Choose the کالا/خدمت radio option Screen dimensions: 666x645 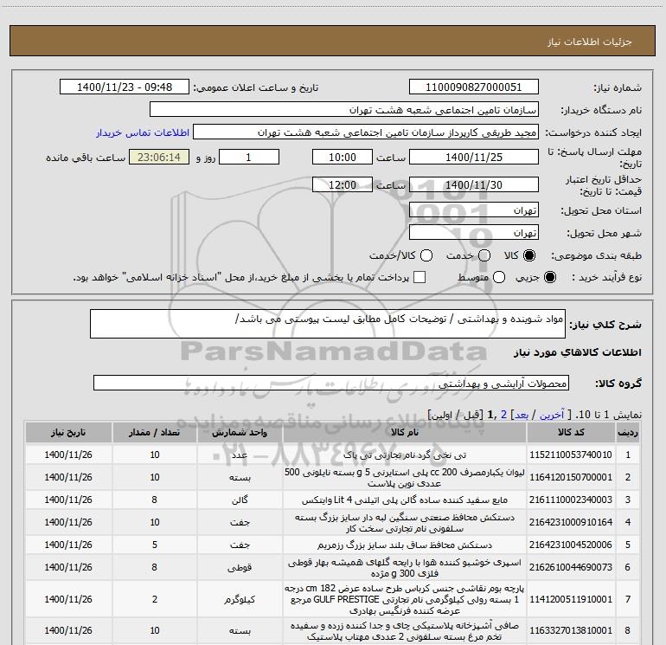point(426,255)
